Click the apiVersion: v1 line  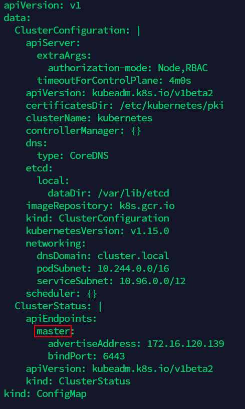[43, 6]
